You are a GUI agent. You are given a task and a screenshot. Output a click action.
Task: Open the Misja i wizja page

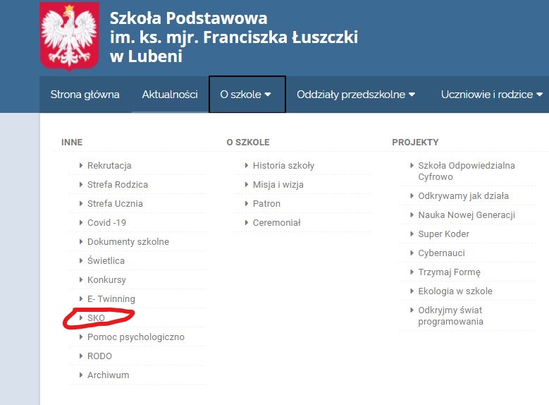tap(278, 185)
